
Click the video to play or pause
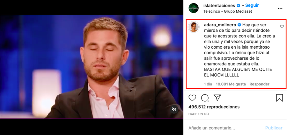coord(91,67)
